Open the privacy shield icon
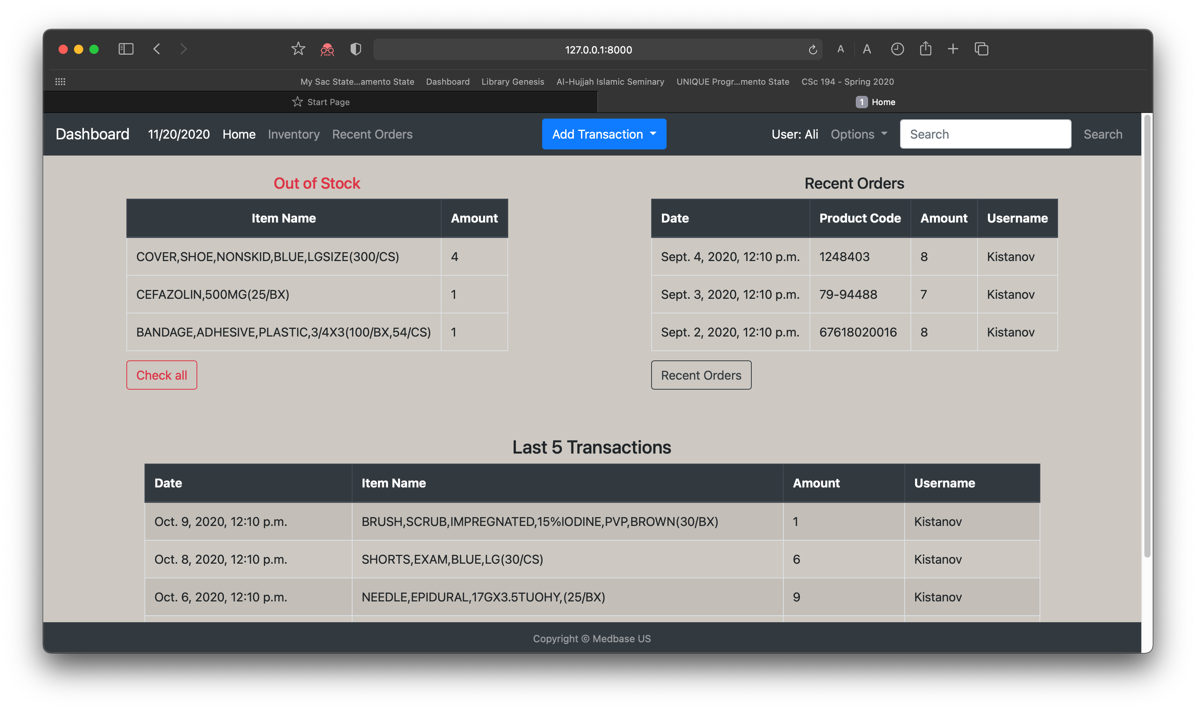The height and width of the screenshot is (710, 1196). coord(356,49)
